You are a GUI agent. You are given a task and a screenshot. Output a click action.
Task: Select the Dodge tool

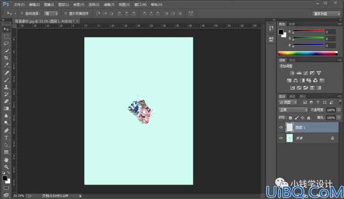pos(6,123)
